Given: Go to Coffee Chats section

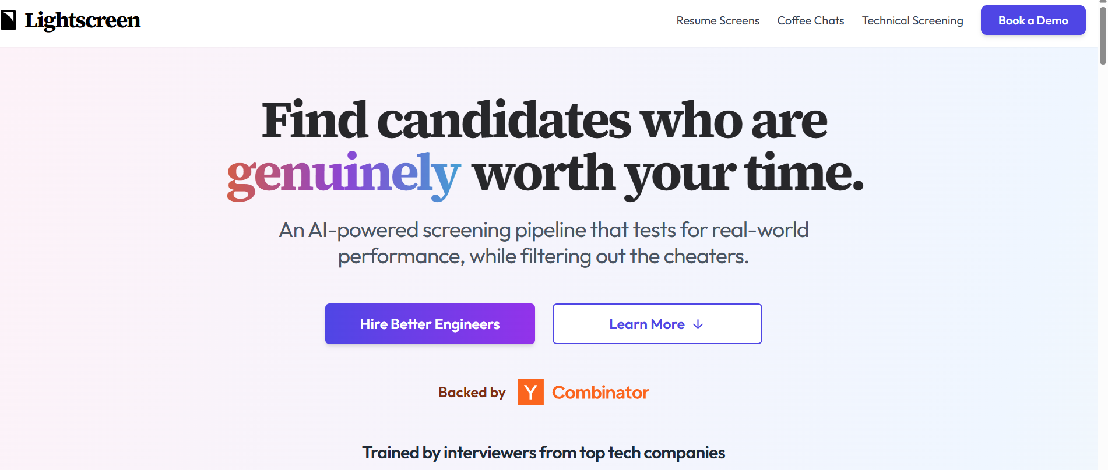Looking at the screenshot, I should tap(810, 21).
